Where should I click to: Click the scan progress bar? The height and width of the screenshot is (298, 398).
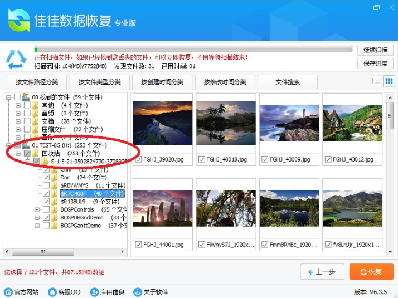click(x=193, y=48)
